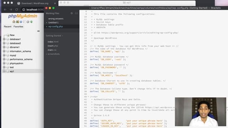Open the SQL documentation page icon
The height and width of the screenshot is (128, 228).
25,22
